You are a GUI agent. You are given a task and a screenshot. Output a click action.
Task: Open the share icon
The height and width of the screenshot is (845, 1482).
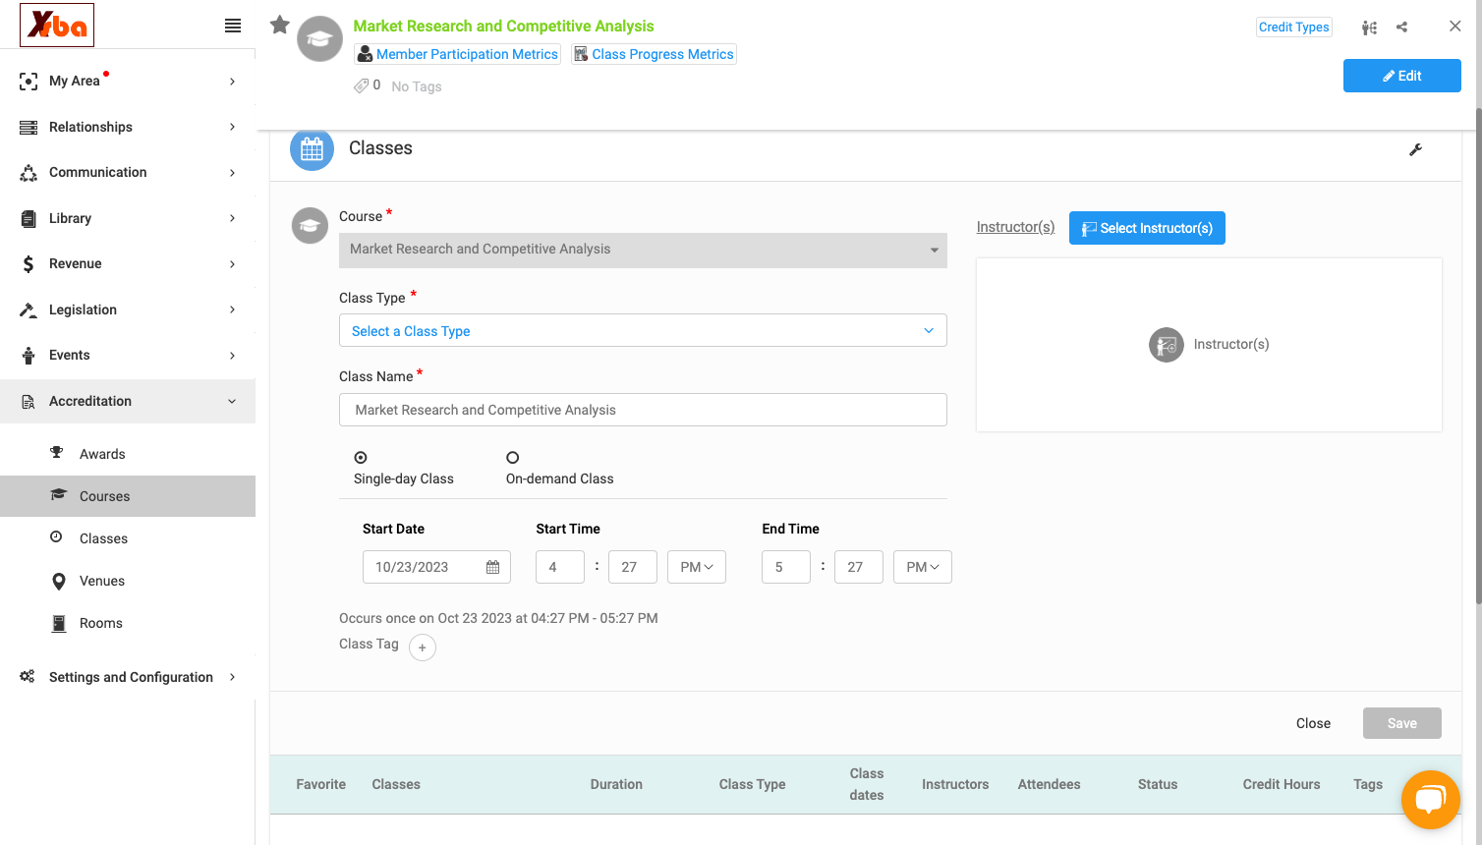(x=1402, y=28)
